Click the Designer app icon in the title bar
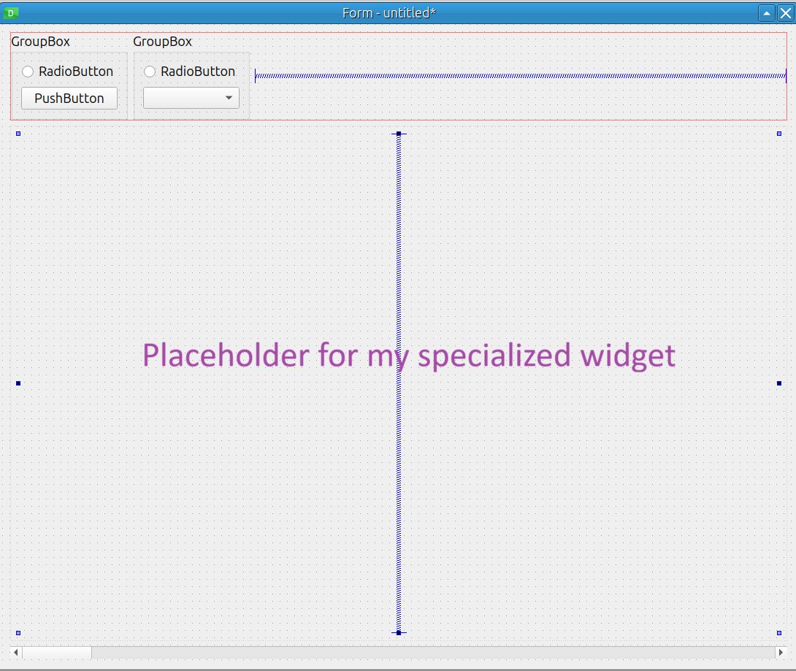The height and width of the screenshot is (671, 796). coord(10,12)
